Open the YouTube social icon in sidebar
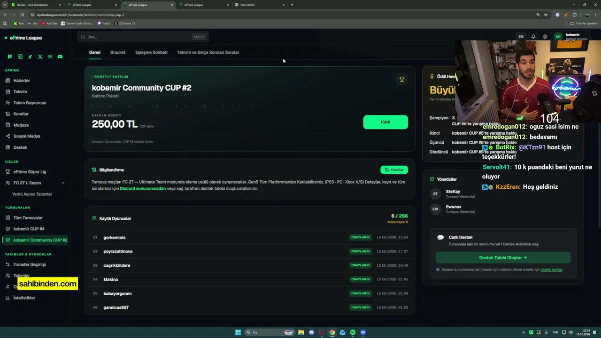The image size is (601, 338). pos(50,57)
